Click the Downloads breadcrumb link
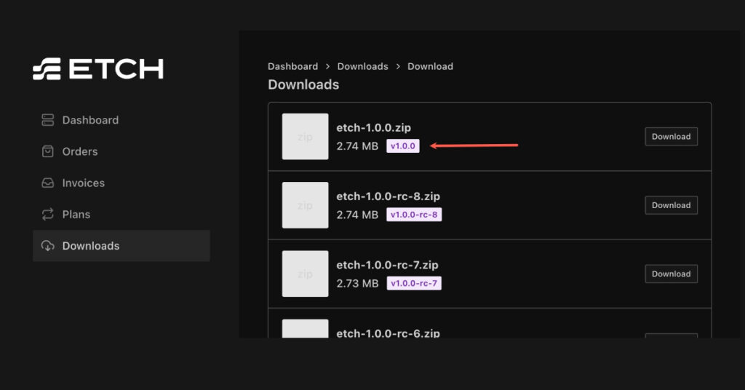 pyautogui.click(x=362, y=66)
